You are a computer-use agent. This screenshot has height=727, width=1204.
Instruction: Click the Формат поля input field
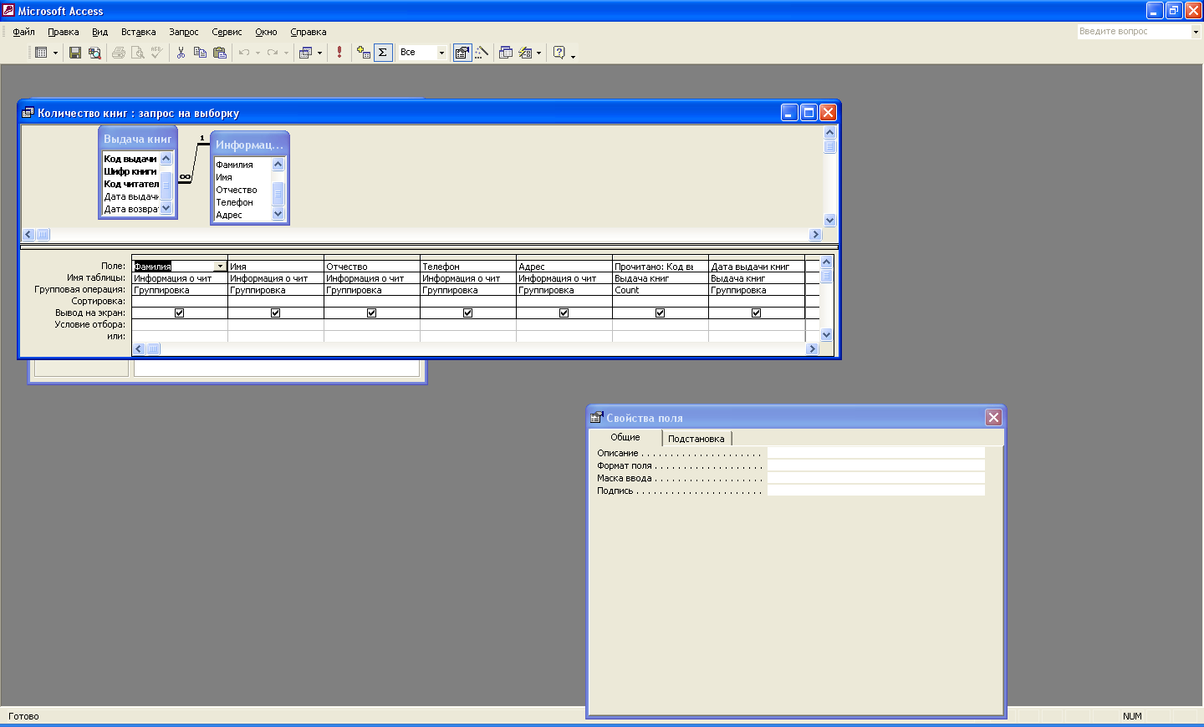[875, 465]
